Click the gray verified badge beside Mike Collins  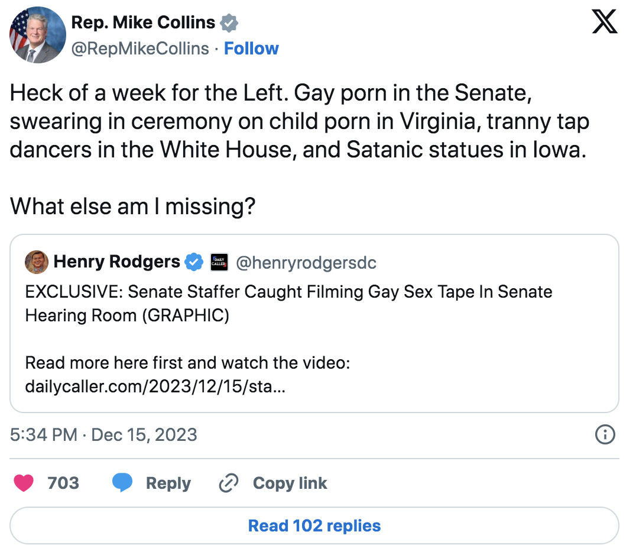click(229, 23)
